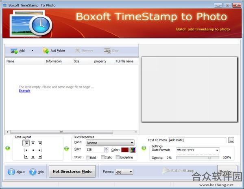The height and width of the screenshot is (189, 244).
Task: Click the dark red color swatch
Action: (125, 150)
